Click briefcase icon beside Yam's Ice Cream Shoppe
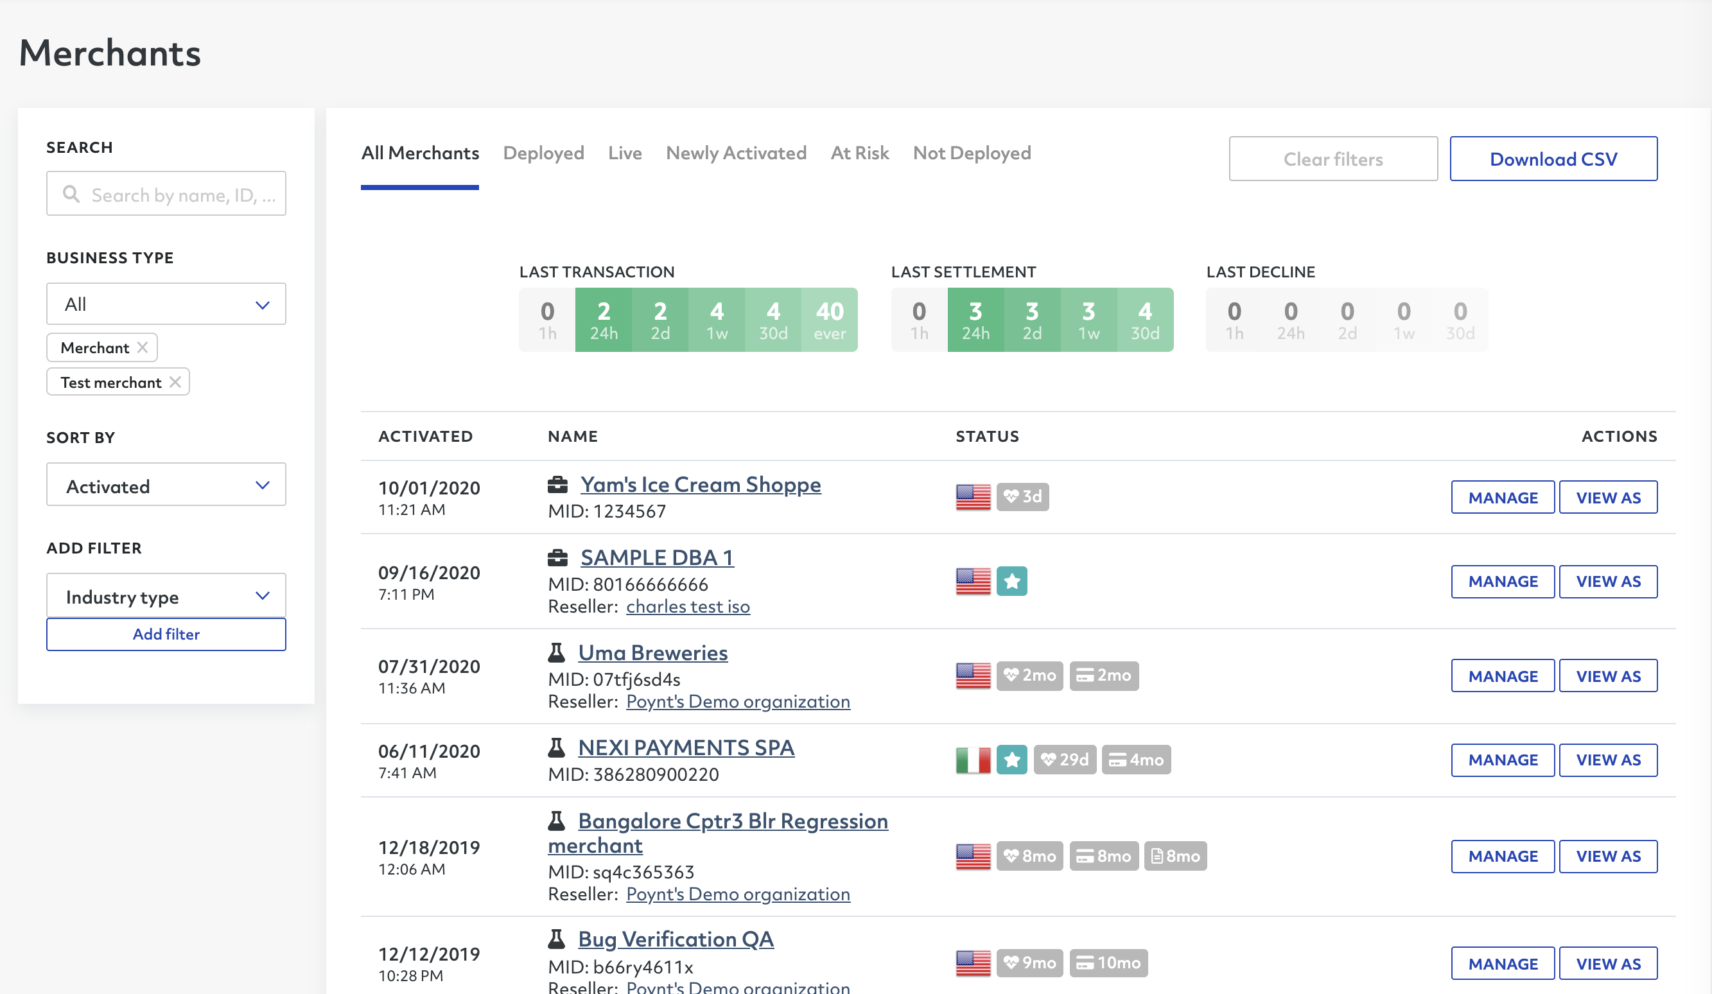Image resolution: width=1712 pixels, height=994 pixels. click(x=557, y=484)
